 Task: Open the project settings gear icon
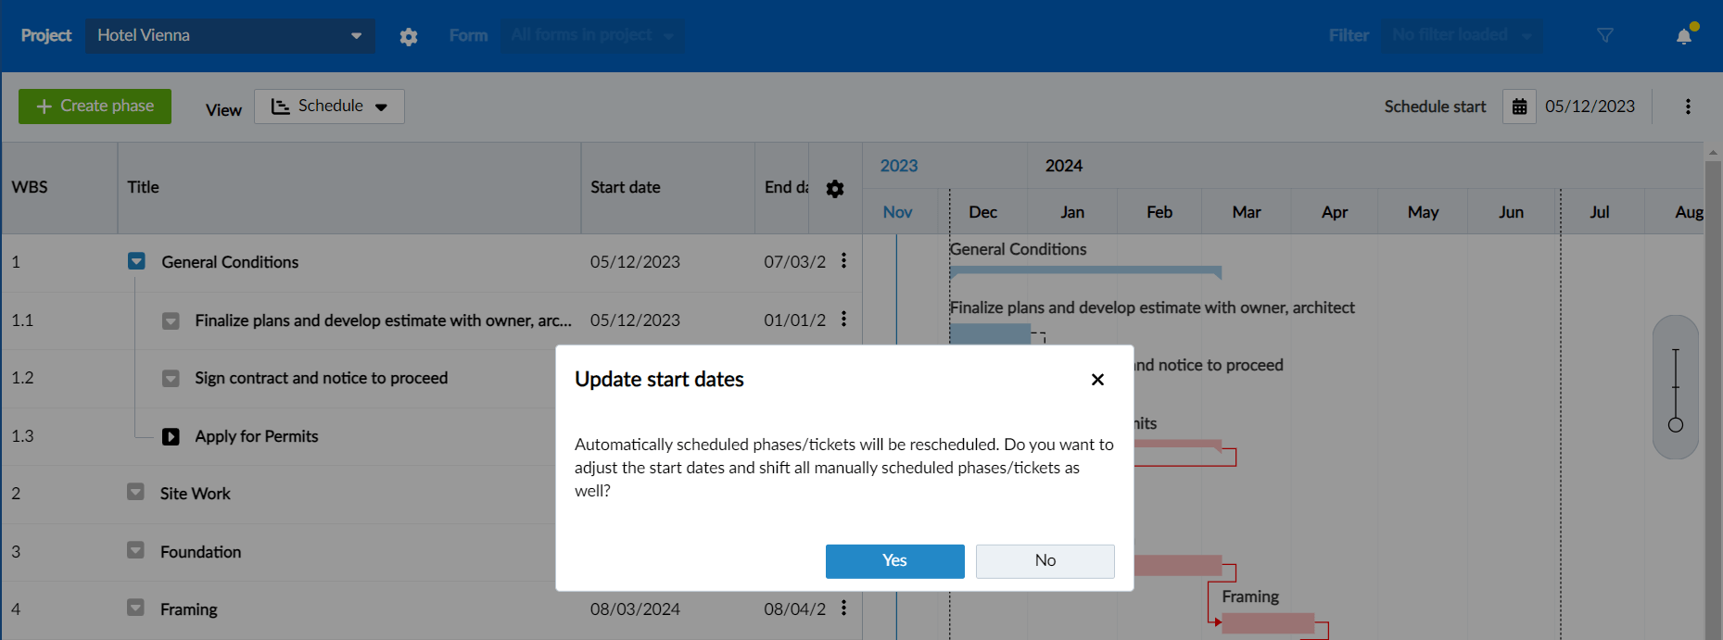[x=408, y=35]
